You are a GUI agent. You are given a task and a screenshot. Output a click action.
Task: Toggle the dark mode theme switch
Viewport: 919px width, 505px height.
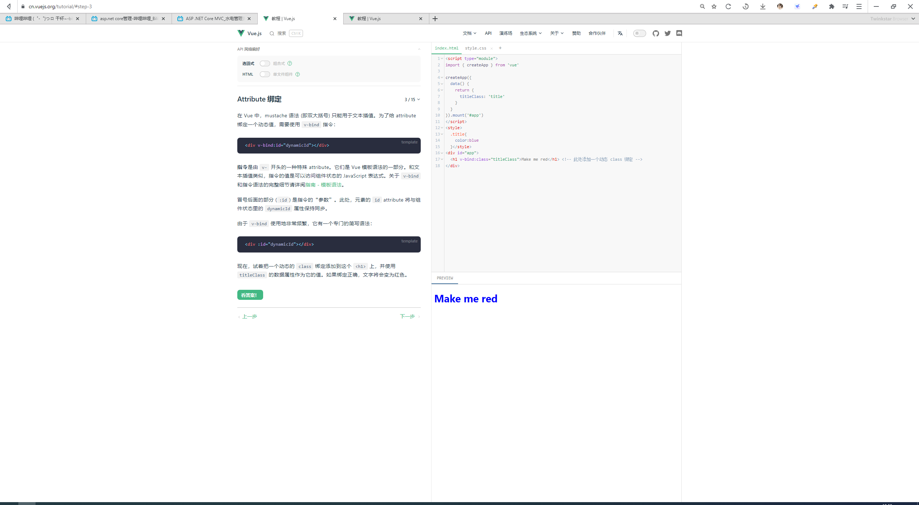[x=639, y=33]
